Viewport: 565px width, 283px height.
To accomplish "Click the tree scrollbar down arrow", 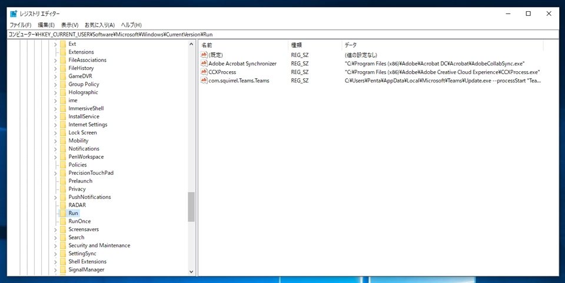I will pyautogui.click(x=191, y=272).
